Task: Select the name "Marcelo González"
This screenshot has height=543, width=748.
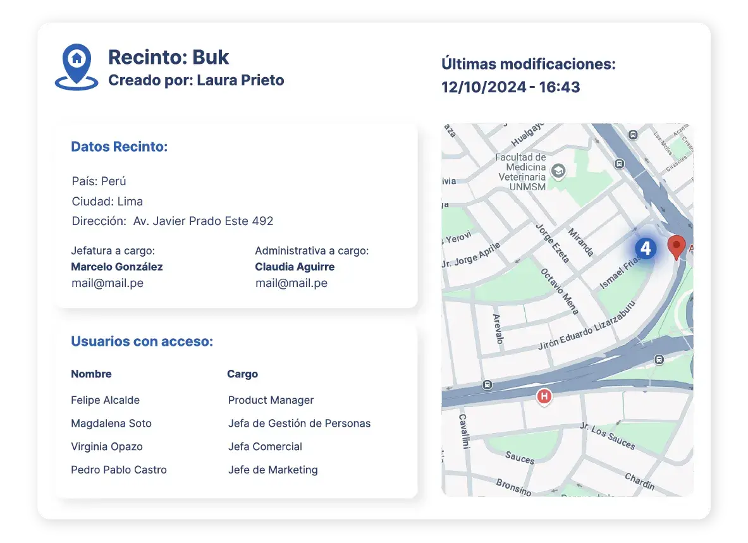Action: (x=117, y=267)
